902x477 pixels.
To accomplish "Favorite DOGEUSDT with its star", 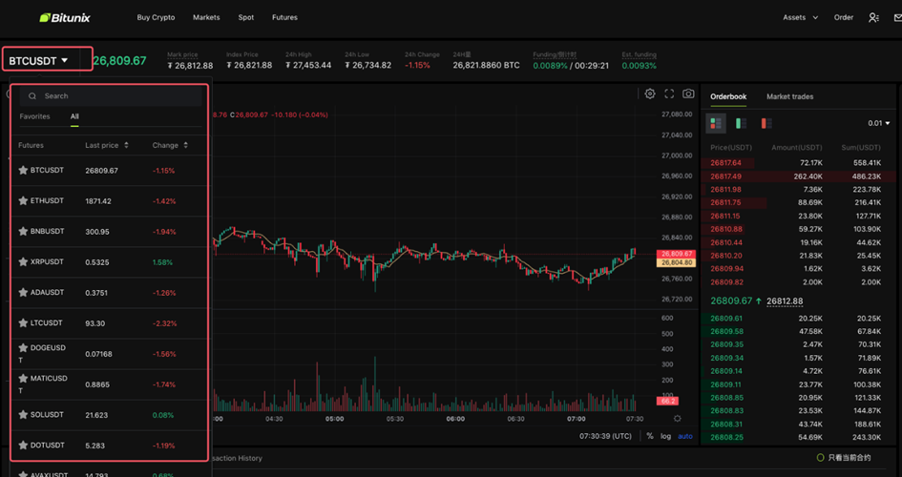I will coord(23,347).
